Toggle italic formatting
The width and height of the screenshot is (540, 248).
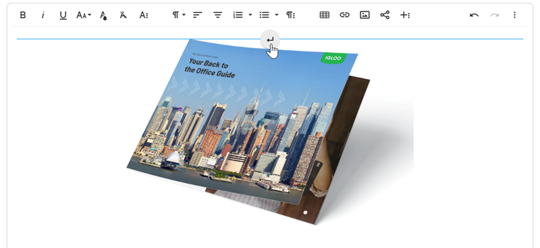click(x=43, y=15)
